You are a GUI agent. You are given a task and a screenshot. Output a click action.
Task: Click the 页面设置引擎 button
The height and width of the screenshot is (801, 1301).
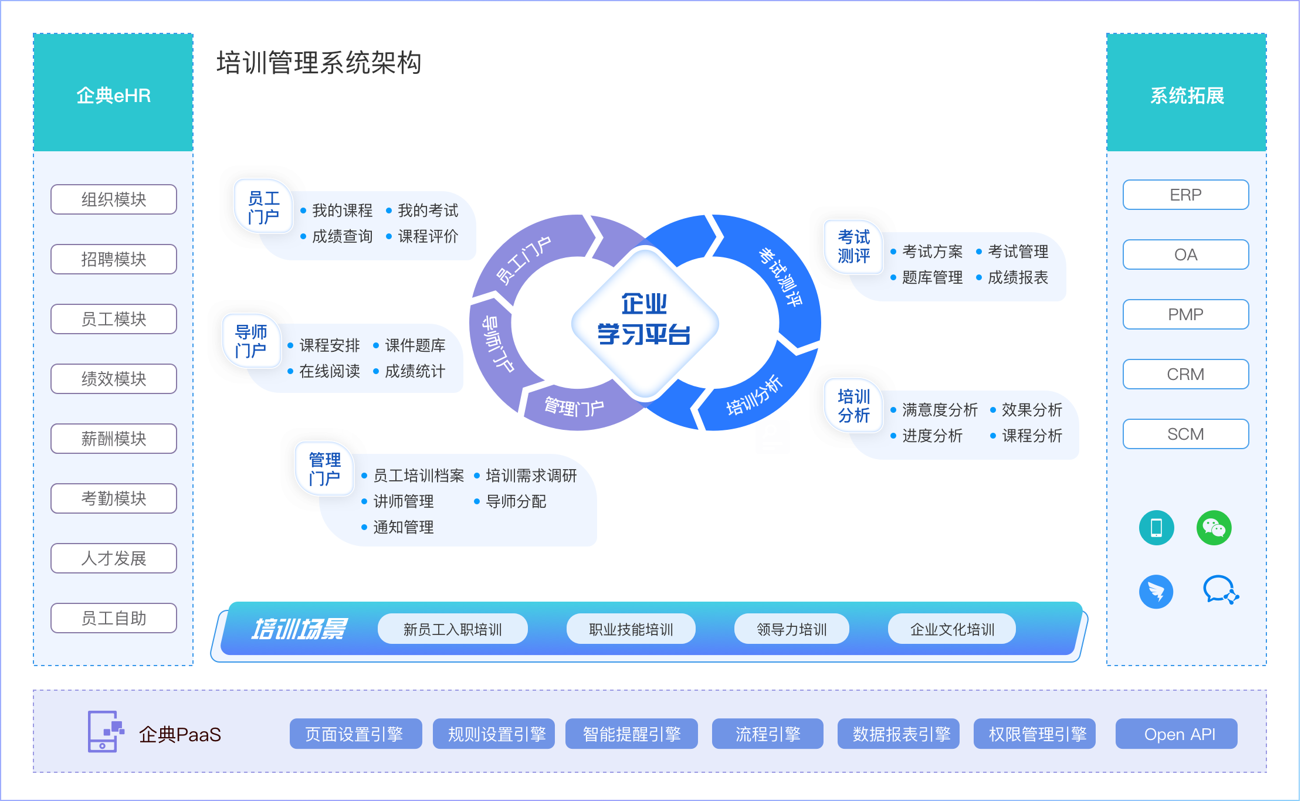355,734
